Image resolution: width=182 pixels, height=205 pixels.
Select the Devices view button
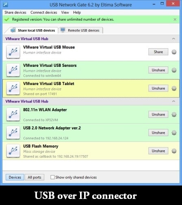coord(15,177)
